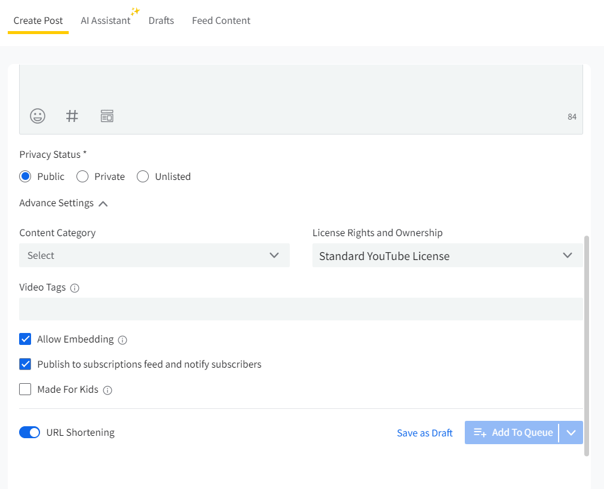This screenshot has height=489, width=604.
Task: Click info icon beside Allow Embedding
Action: click(122, 340)
